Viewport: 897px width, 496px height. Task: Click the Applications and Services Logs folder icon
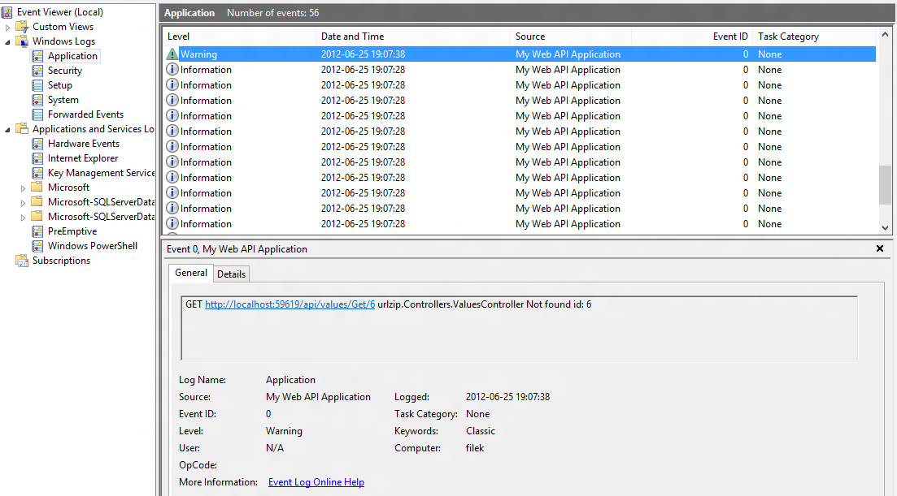[x=22, y=129]
